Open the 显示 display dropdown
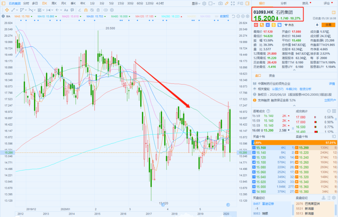338x217 pixels. pos(196,3)
